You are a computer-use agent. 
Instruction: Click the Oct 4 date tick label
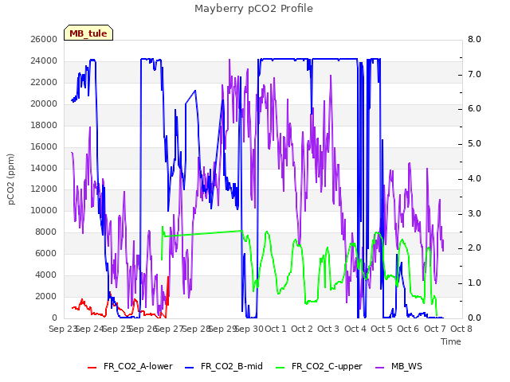click(355, 329)
